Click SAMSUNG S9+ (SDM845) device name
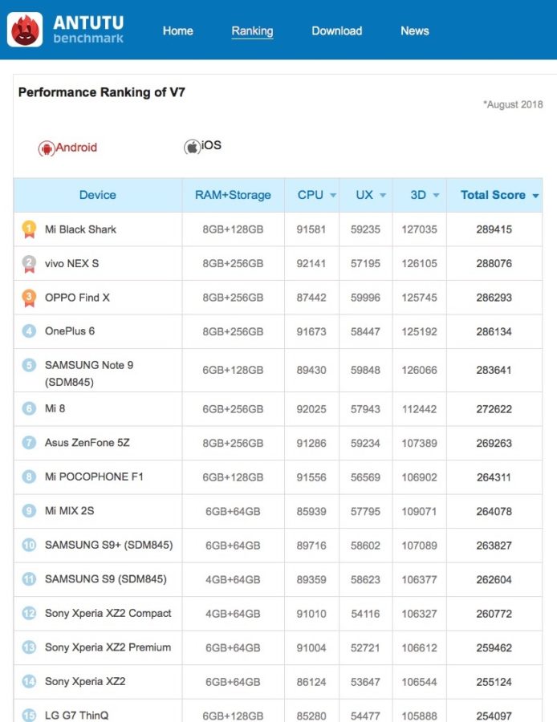The height and width of the screenshot is (722, 557). pyautogui.click(x=108, y=546)
